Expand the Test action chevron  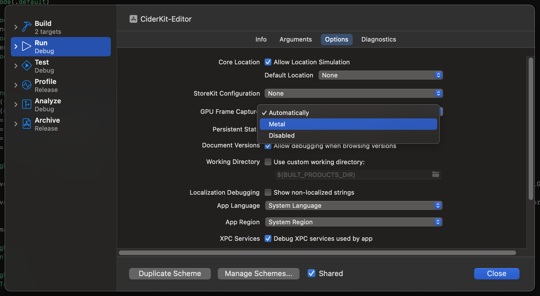[16, 66]
